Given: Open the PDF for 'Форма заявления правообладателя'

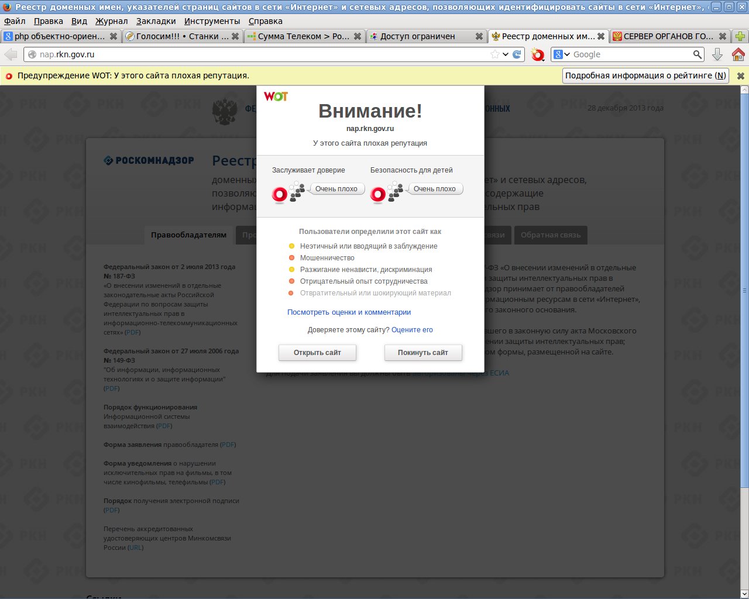Looking at the screenshot, I should (x=228, y=445).
